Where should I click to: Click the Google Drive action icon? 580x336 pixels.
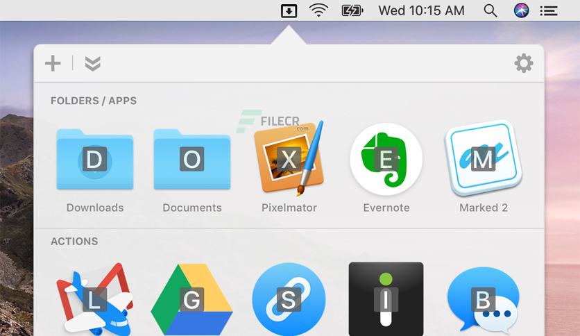point(192,299)
